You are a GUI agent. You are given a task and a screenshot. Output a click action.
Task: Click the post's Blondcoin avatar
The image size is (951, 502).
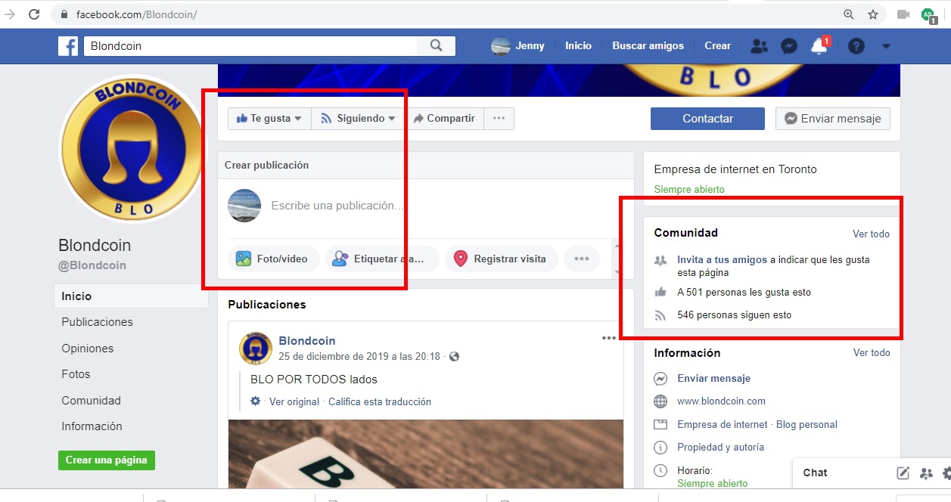tap(256, 349)
